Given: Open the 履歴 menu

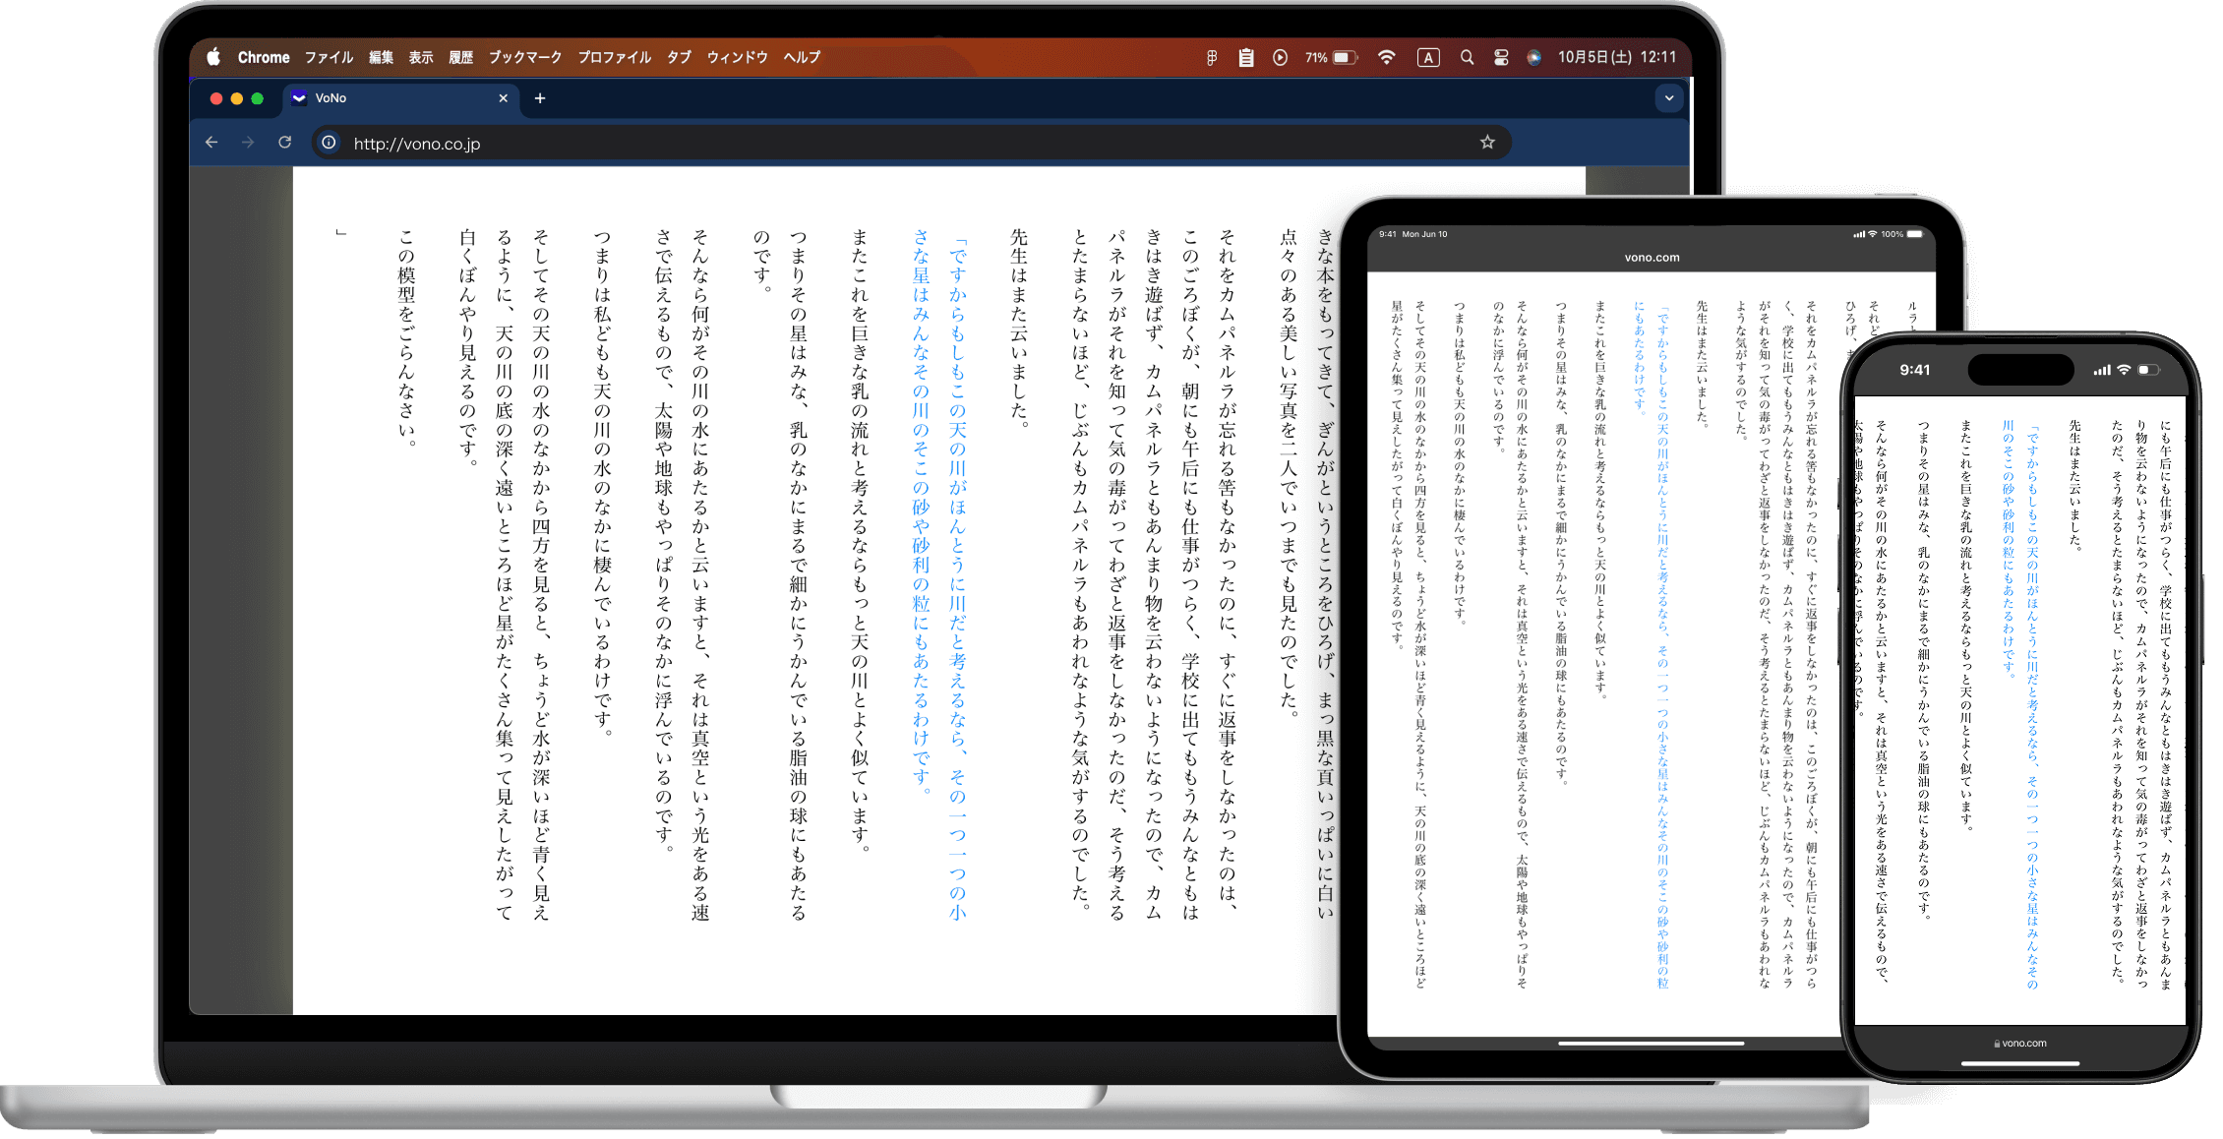Looking at the screenshot, I should tap(462, 57).
